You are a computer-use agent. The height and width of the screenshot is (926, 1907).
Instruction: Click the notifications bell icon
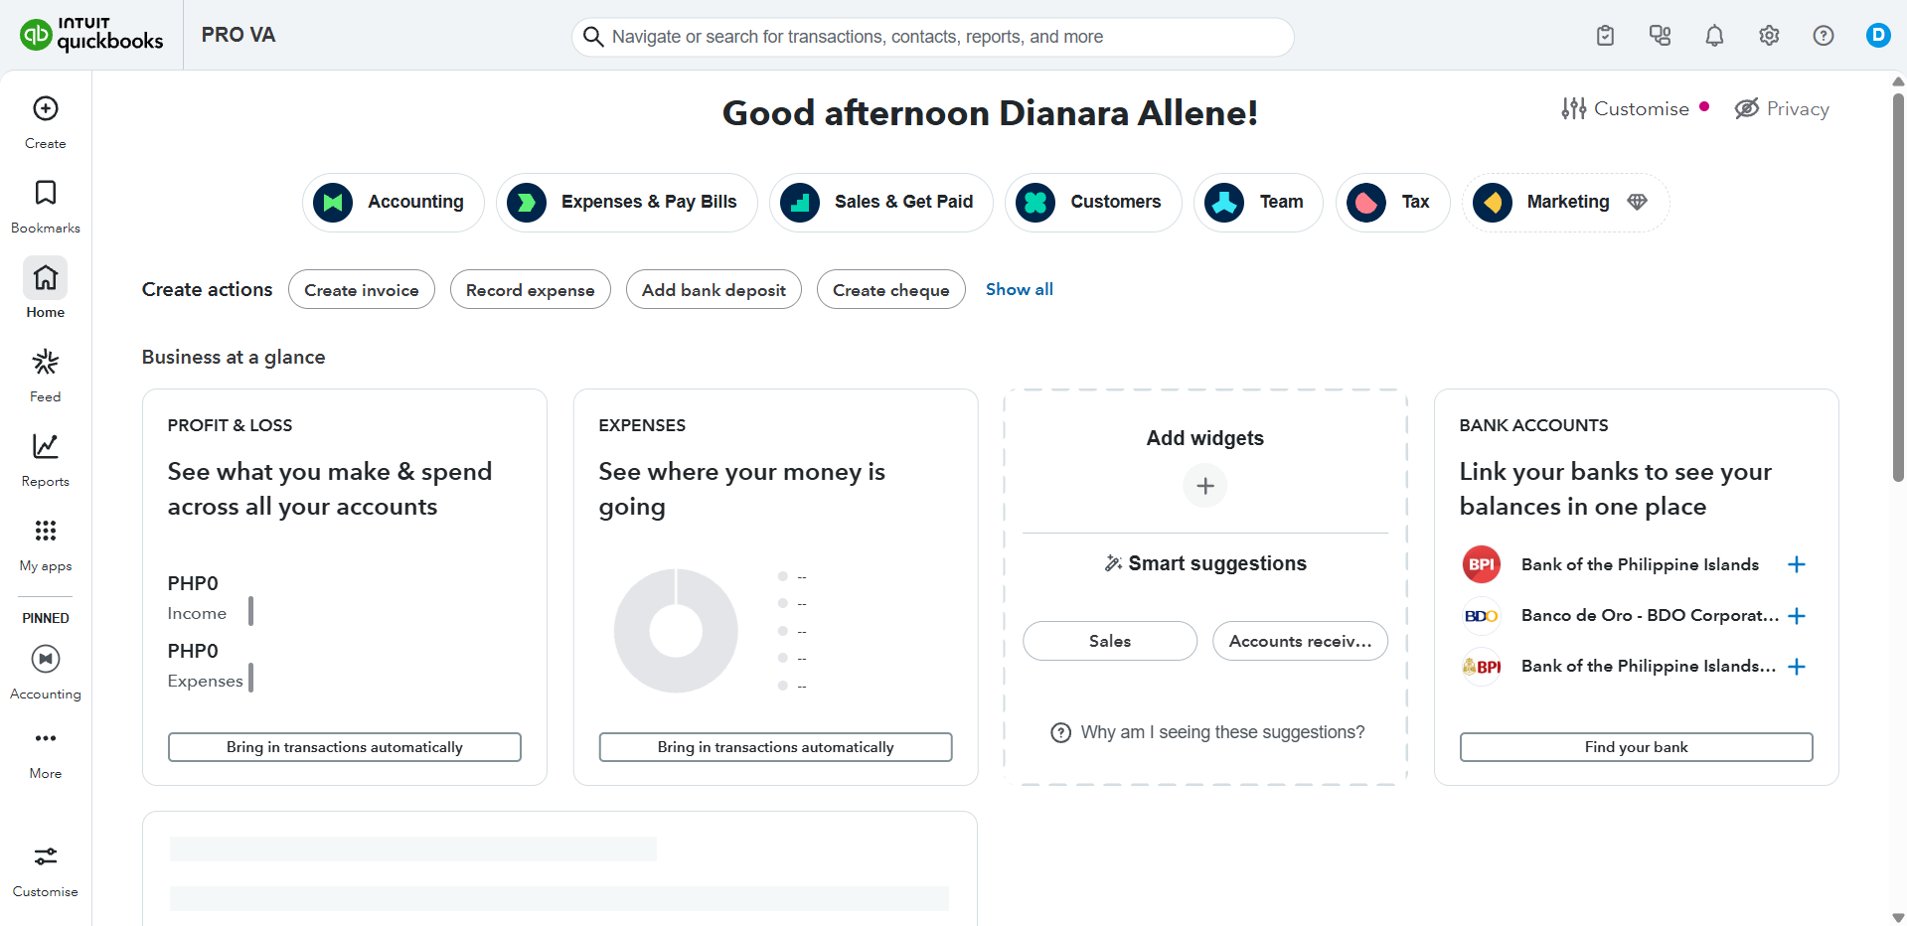[1714, 36]
